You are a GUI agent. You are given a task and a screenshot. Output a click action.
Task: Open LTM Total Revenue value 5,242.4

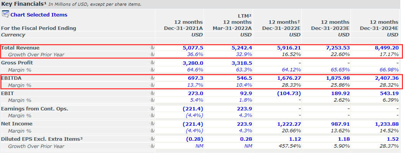(242, 48)
